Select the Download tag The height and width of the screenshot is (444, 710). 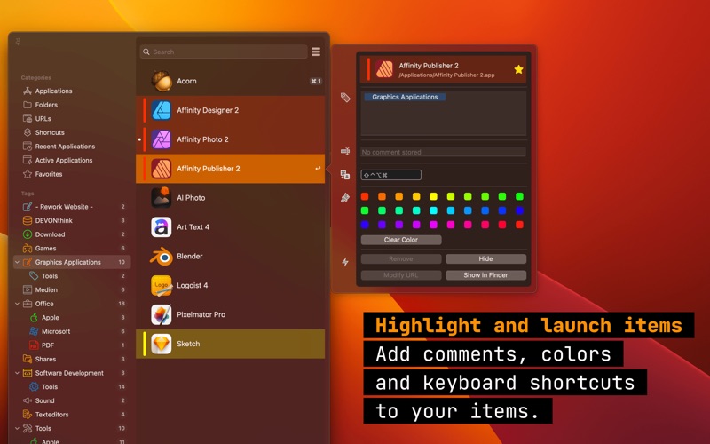point(73,234)
